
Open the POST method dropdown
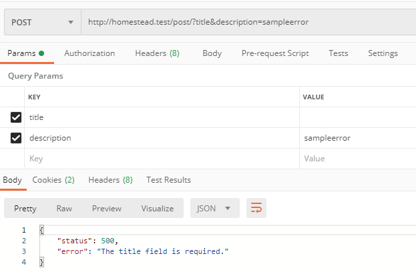tap(41, 22)
